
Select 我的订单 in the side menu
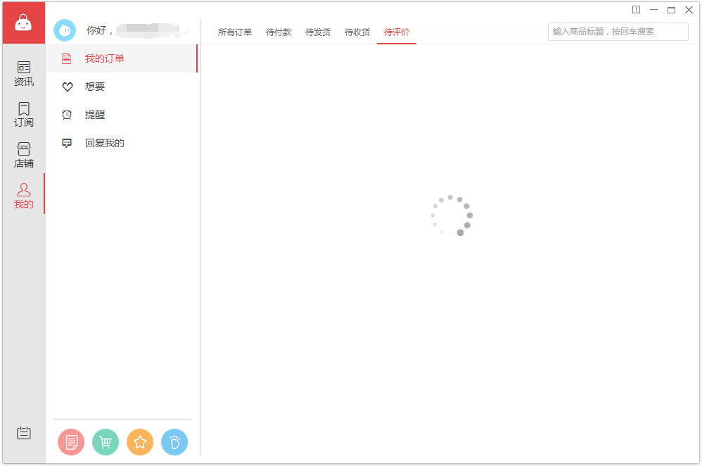(x=105, y=58)
